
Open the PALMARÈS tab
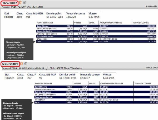tap(151, 6)
